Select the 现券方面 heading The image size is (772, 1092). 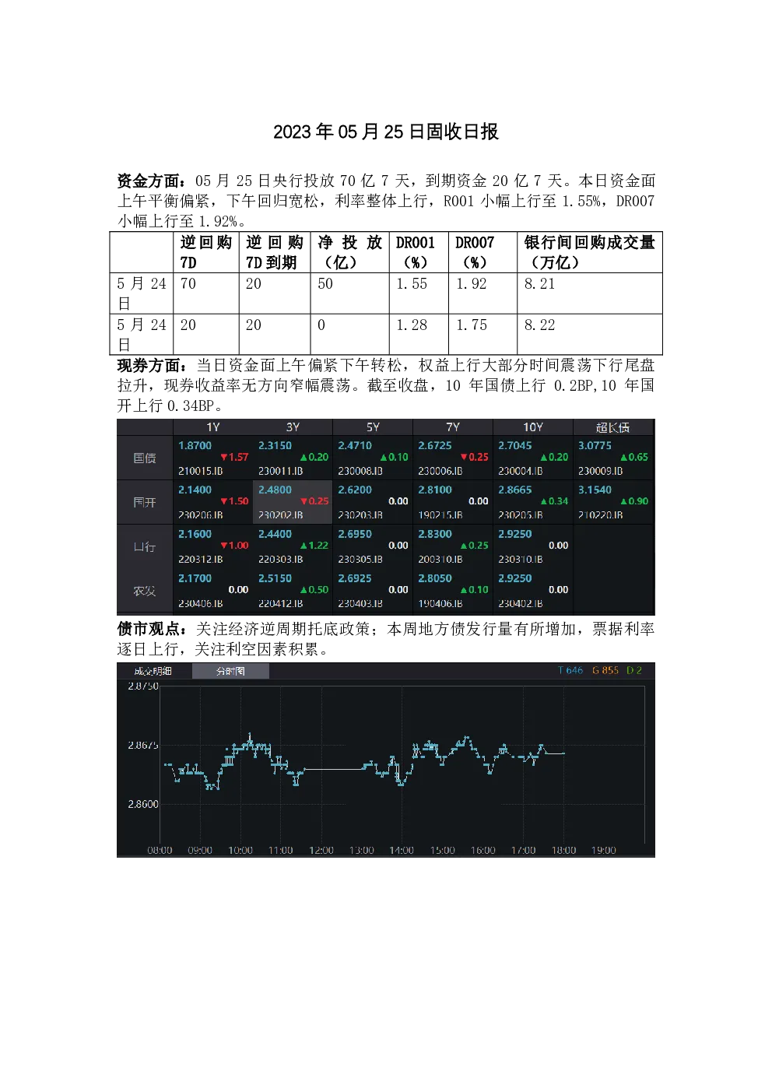(153, 365)
